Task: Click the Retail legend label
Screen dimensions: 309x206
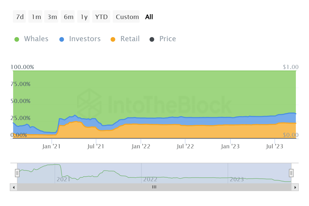Action: pos(130,39)
